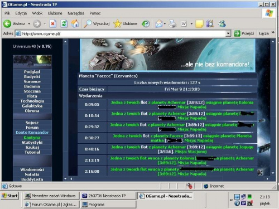Image resolution: width=279 pixels, height=209 pixels.
Task: Open the Messenger people icon
Action: (222, 24)
